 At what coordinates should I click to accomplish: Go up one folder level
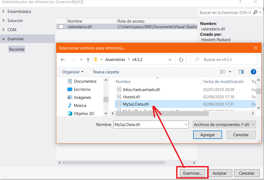pyautogui.click(x=88, y=60)
